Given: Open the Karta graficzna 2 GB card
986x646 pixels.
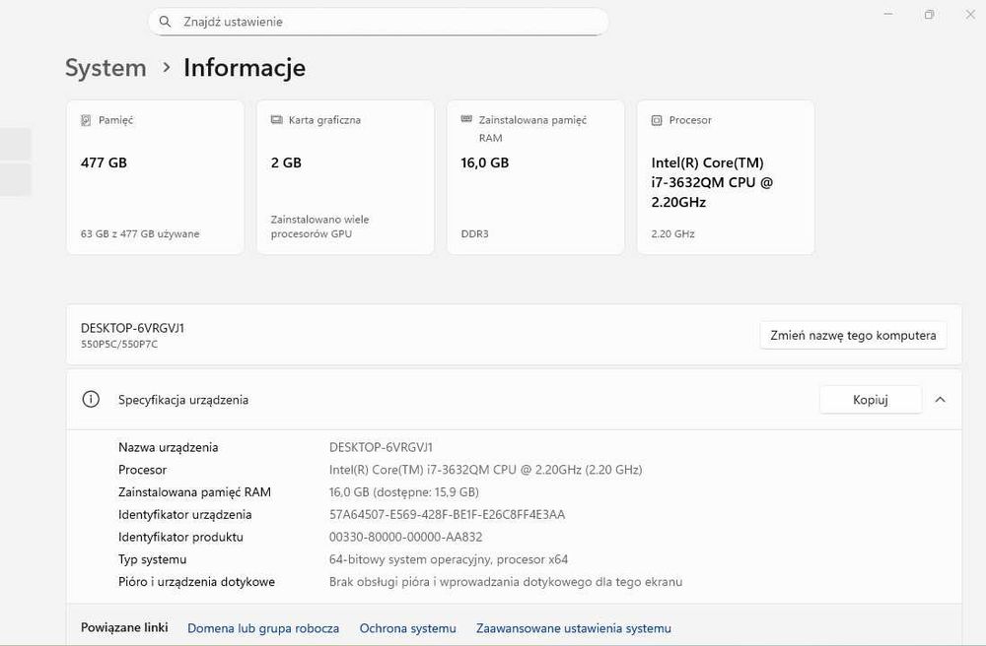Looking at the screenshot, I should 345,177.
